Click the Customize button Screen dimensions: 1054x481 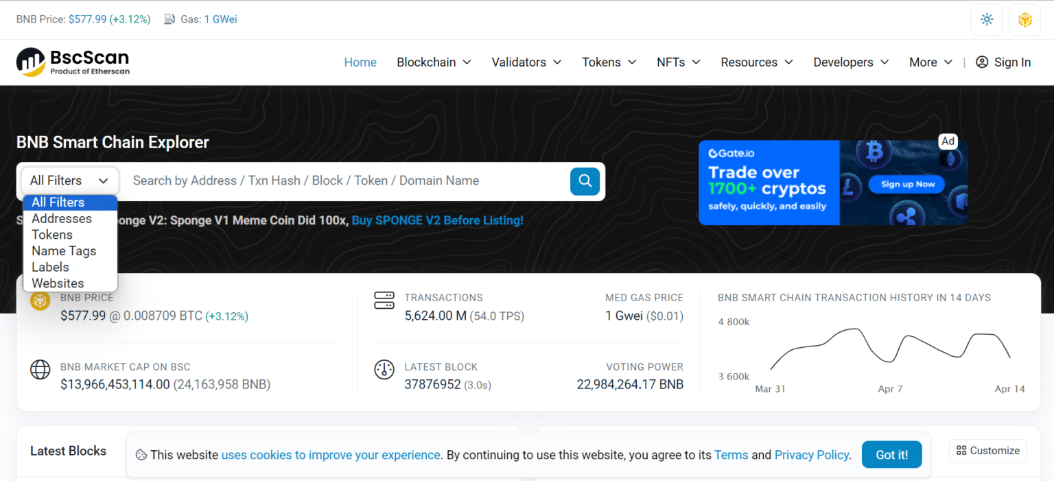(987, 451)
